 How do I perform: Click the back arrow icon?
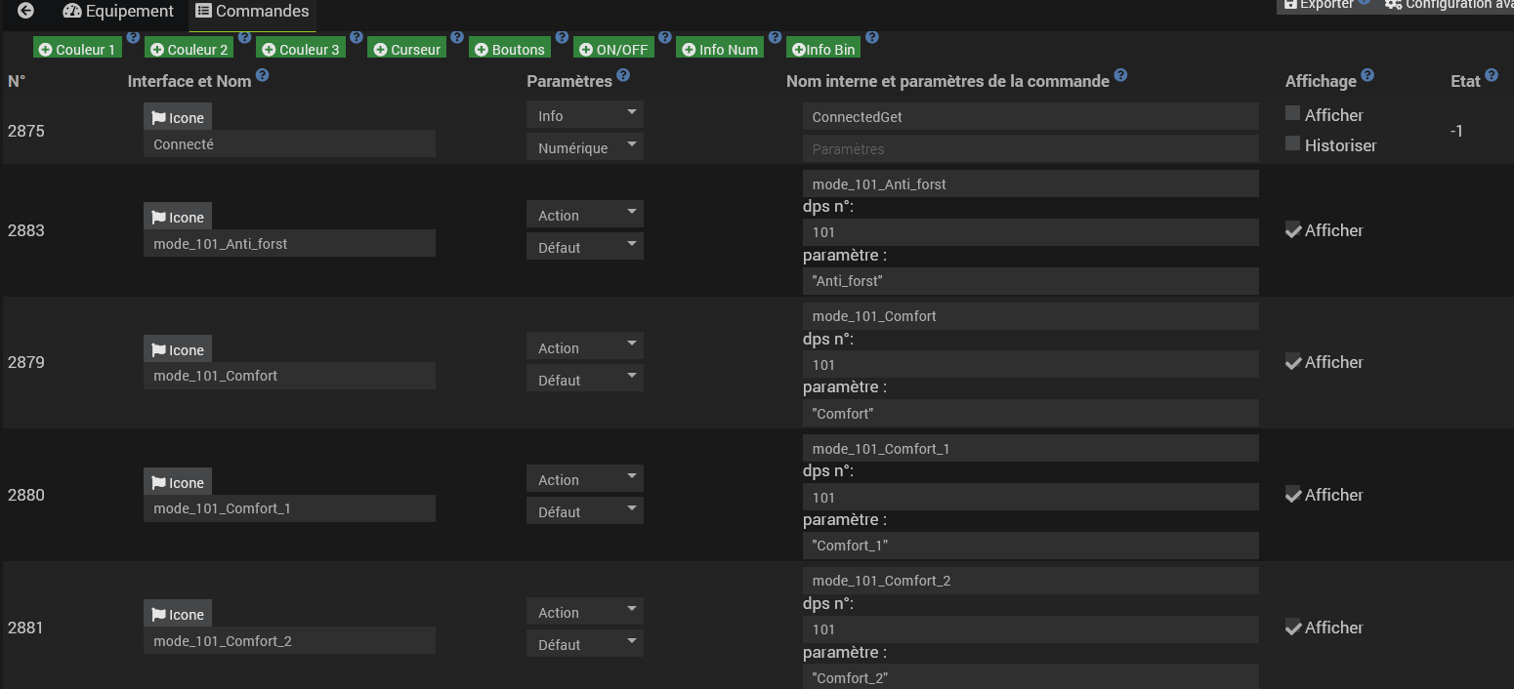coord(26,11)
